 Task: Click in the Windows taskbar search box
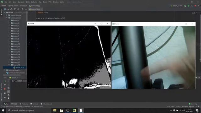(x=29, y=110)
